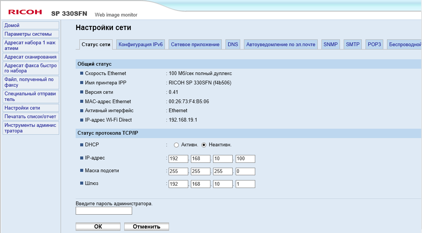Click the Web image monitor text
The width and height of the screenshot is (422, 233).
pyautogui.click(x=116, y=15)
